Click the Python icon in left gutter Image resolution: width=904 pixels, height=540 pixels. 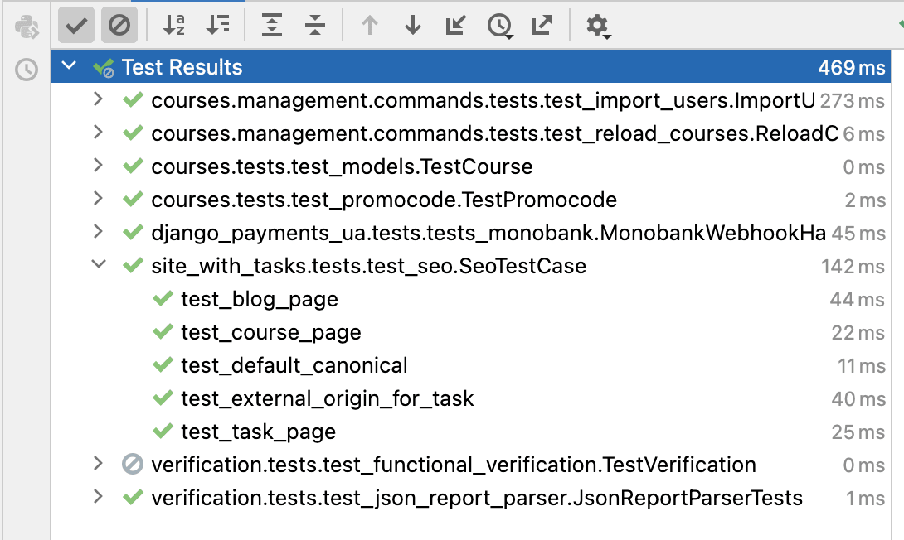(x=27, y=27)
